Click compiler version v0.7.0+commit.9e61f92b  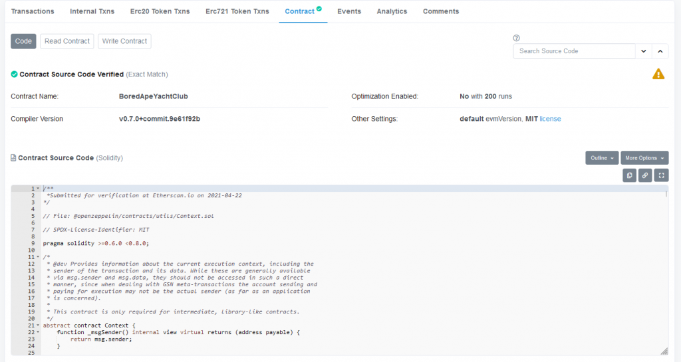[x=160, y=119]
